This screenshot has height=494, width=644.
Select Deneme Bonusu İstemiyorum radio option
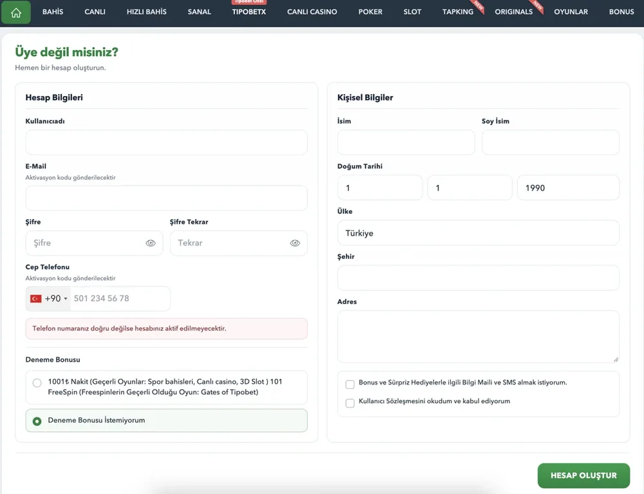(x=37, y=421)
